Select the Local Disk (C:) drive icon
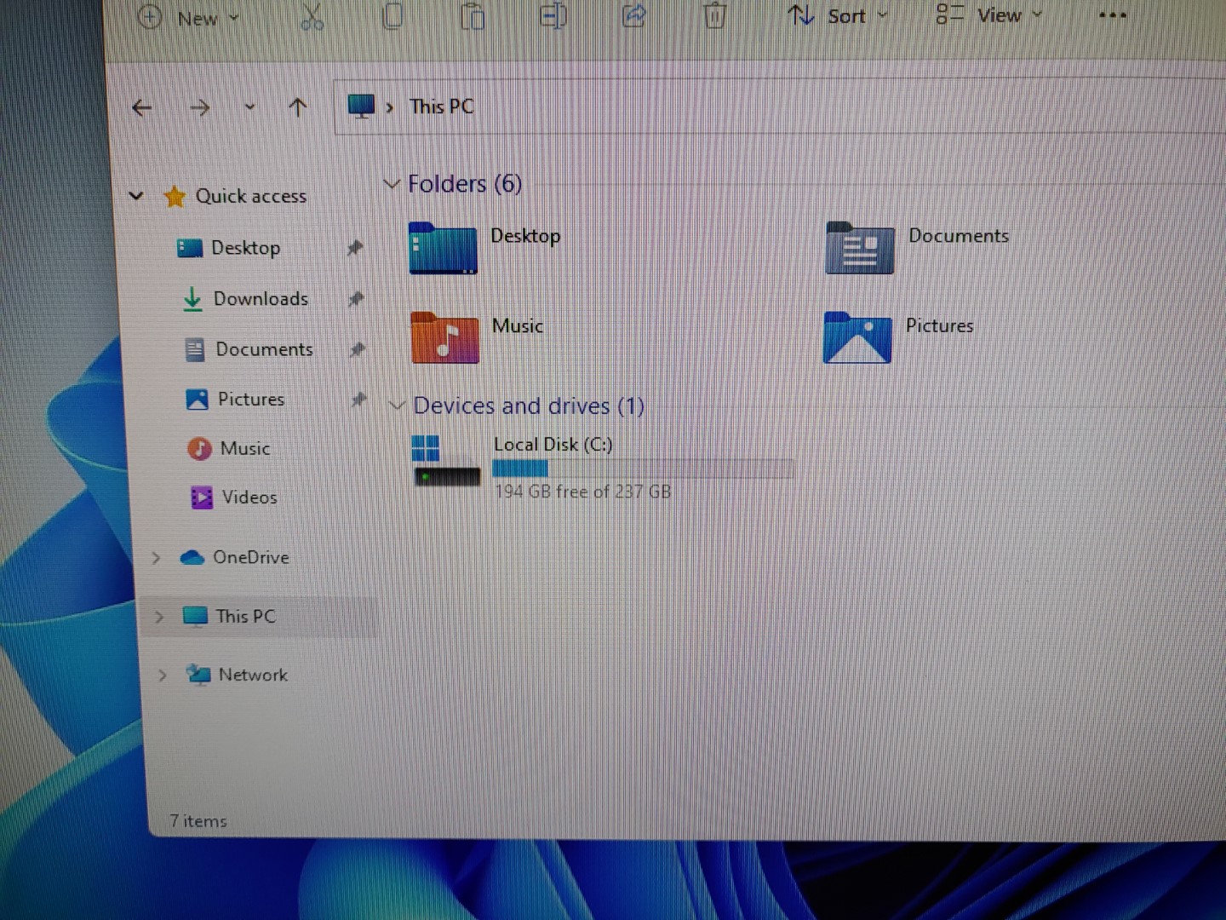The height and width of the screenshot is (920, 1226). pos(446,461)
